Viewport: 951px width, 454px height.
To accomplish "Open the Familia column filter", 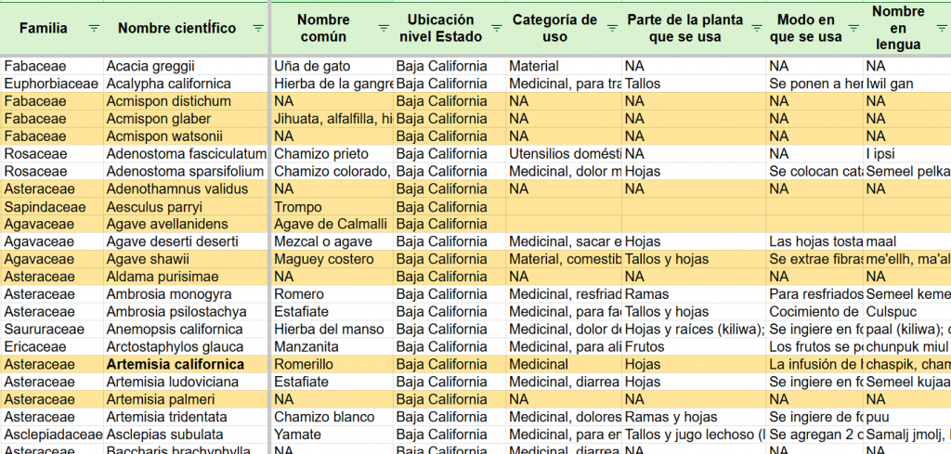I will [93, 28].
